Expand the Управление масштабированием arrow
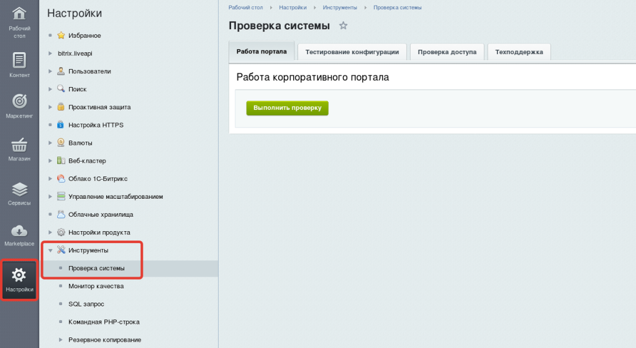Image resolution: width=636 pixels, height=348 pixels. [x=50, y=196]
